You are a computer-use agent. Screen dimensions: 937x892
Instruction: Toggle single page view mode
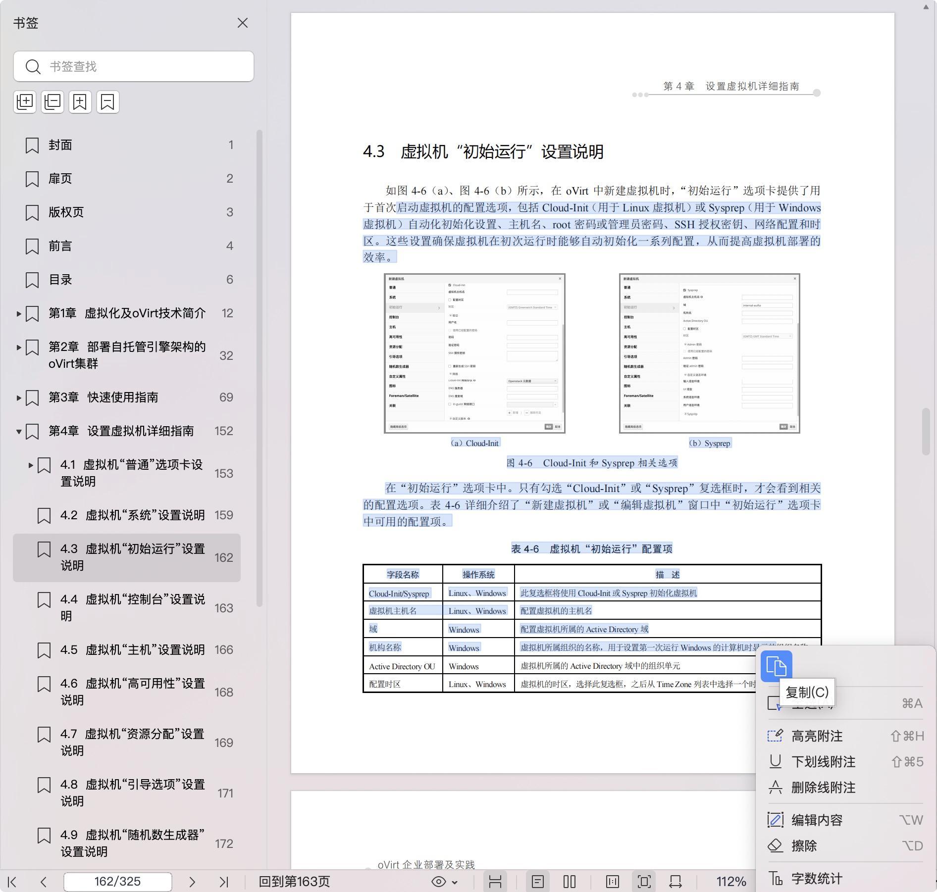537,882
